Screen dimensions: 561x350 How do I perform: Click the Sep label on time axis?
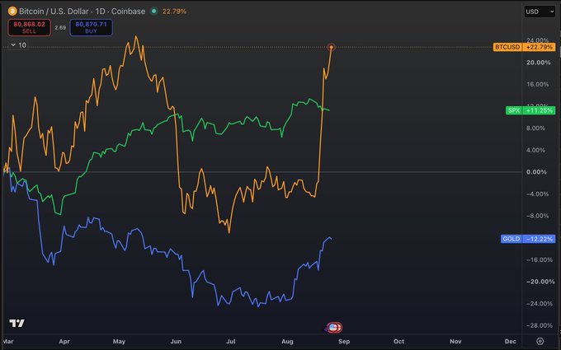(x=344, y=342)
